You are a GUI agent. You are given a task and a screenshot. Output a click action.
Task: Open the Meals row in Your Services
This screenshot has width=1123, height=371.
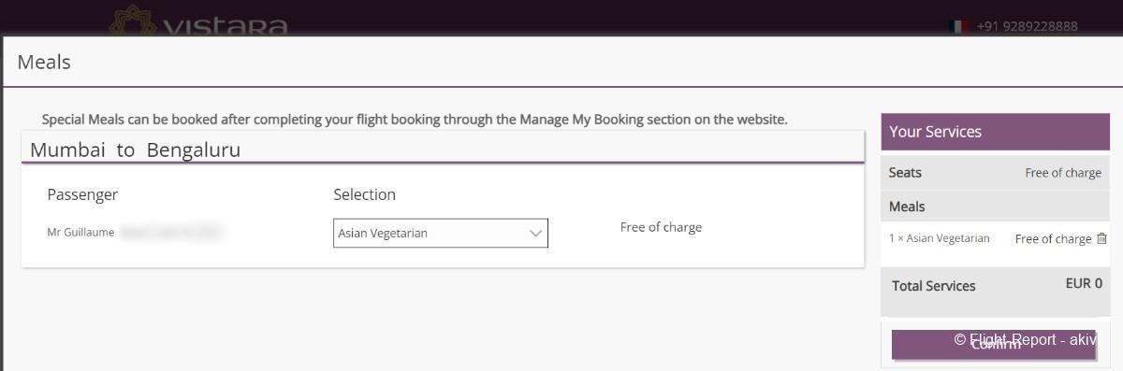click(995, 207)
